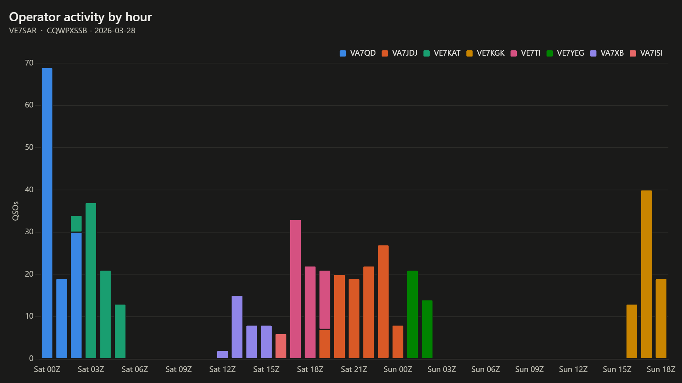
Task: Select the taller dark green VE7YEG bar
Action: point(413,314)
